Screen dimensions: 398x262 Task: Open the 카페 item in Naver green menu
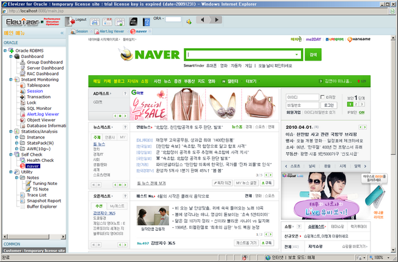tap(107, 81)
